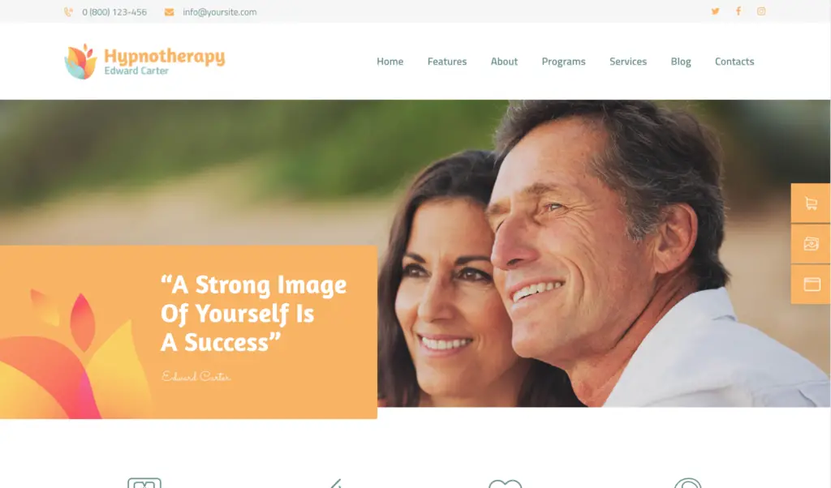Screen dimensions: 831x488
Task: Open the Contacts page
Action: pos(734,62)
